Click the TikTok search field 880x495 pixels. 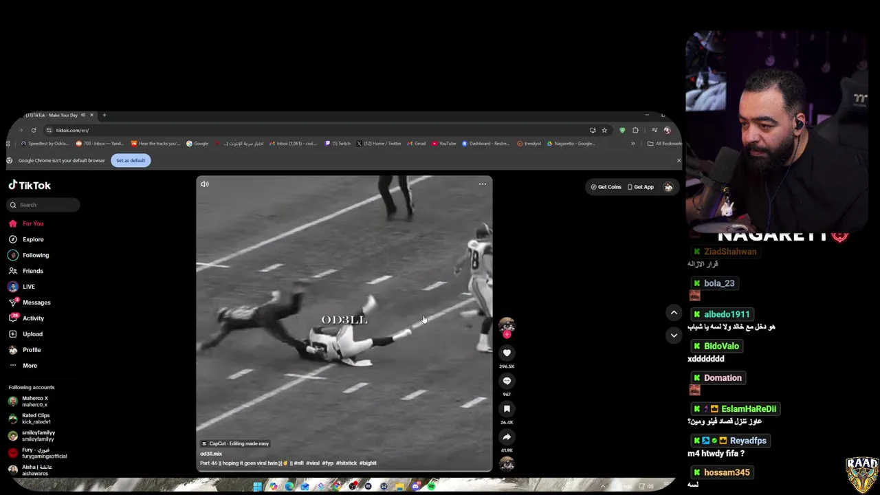(x=44, y=205)
